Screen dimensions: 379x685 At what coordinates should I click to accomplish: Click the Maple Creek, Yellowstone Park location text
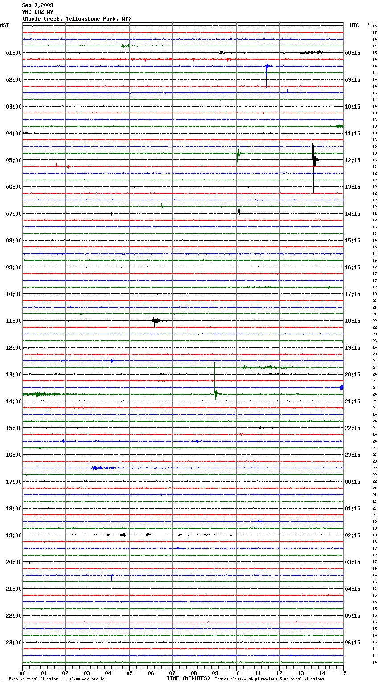pos(77,19)
